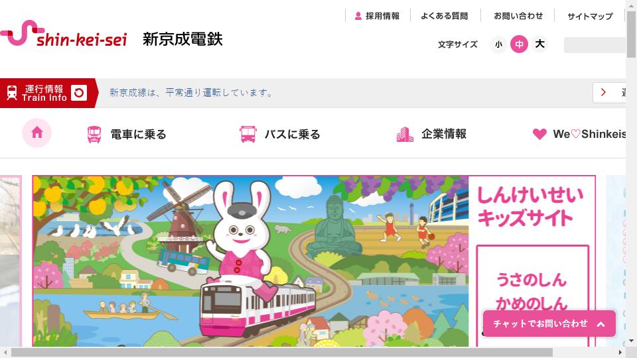Screen dimensions: 637x358
Task: Open the 運行情報 Train Info button
Action: coord(48,93)
